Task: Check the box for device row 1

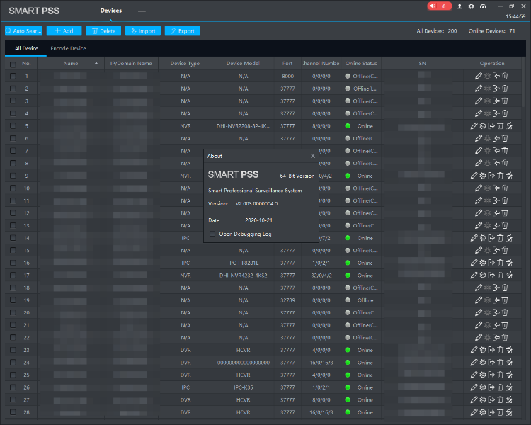Action: [x=13, y=76]
